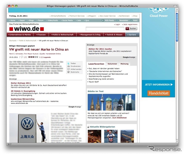
Task: Open Technik & Wissen dropdown menu
Action: point(114,35)
